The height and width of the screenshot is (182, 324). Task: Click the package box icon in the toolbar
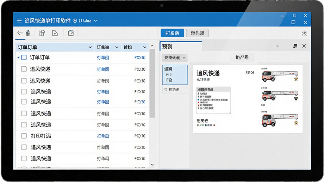coord(71,33)
